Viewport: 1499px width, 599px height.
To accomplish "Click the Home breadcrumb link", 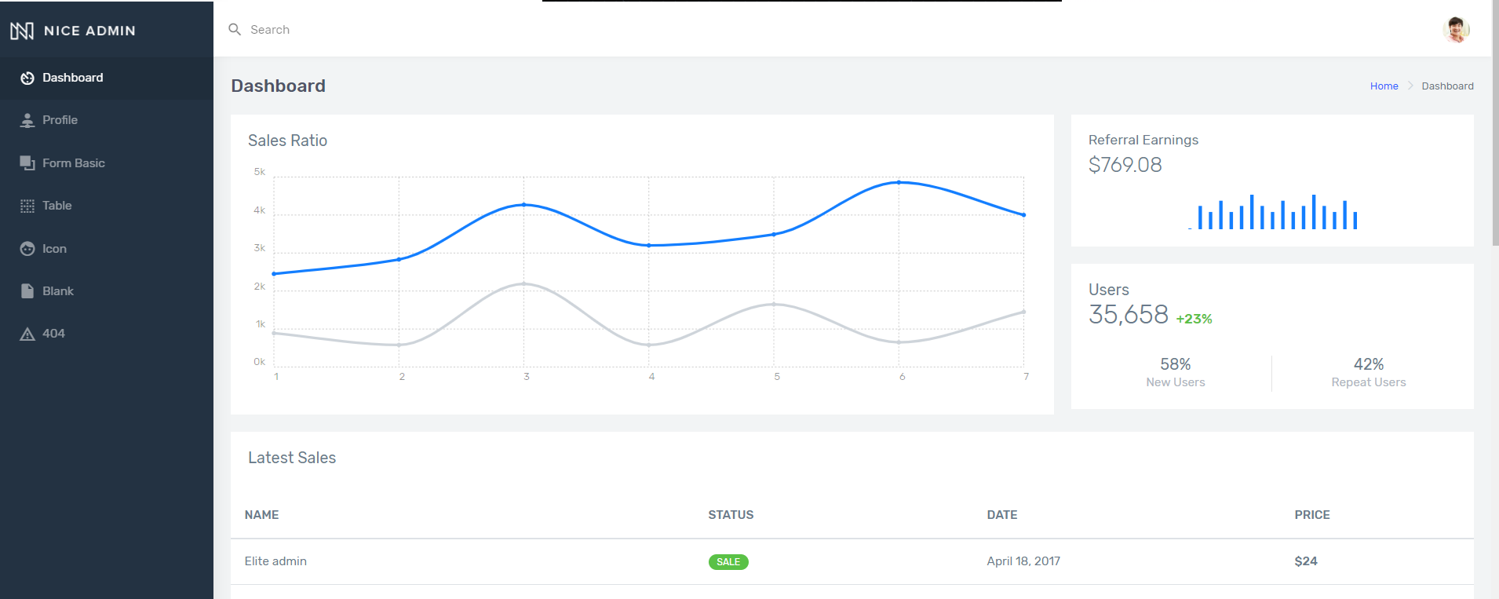I will click(x=1384, y=86).
